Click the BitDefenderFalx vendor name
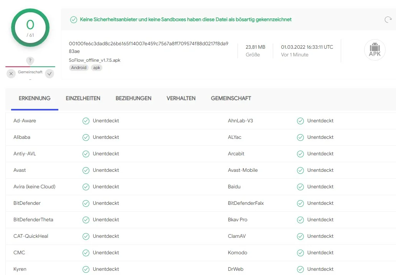The image size is (396, 275). tap(246, 203)
